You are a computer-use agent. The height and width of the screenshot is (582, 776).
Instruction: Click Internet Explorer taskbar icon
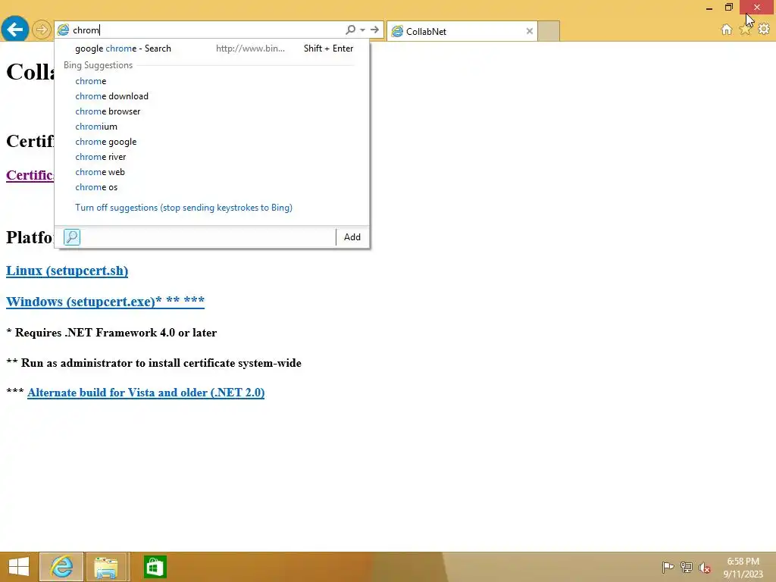[x=61, y=567]
